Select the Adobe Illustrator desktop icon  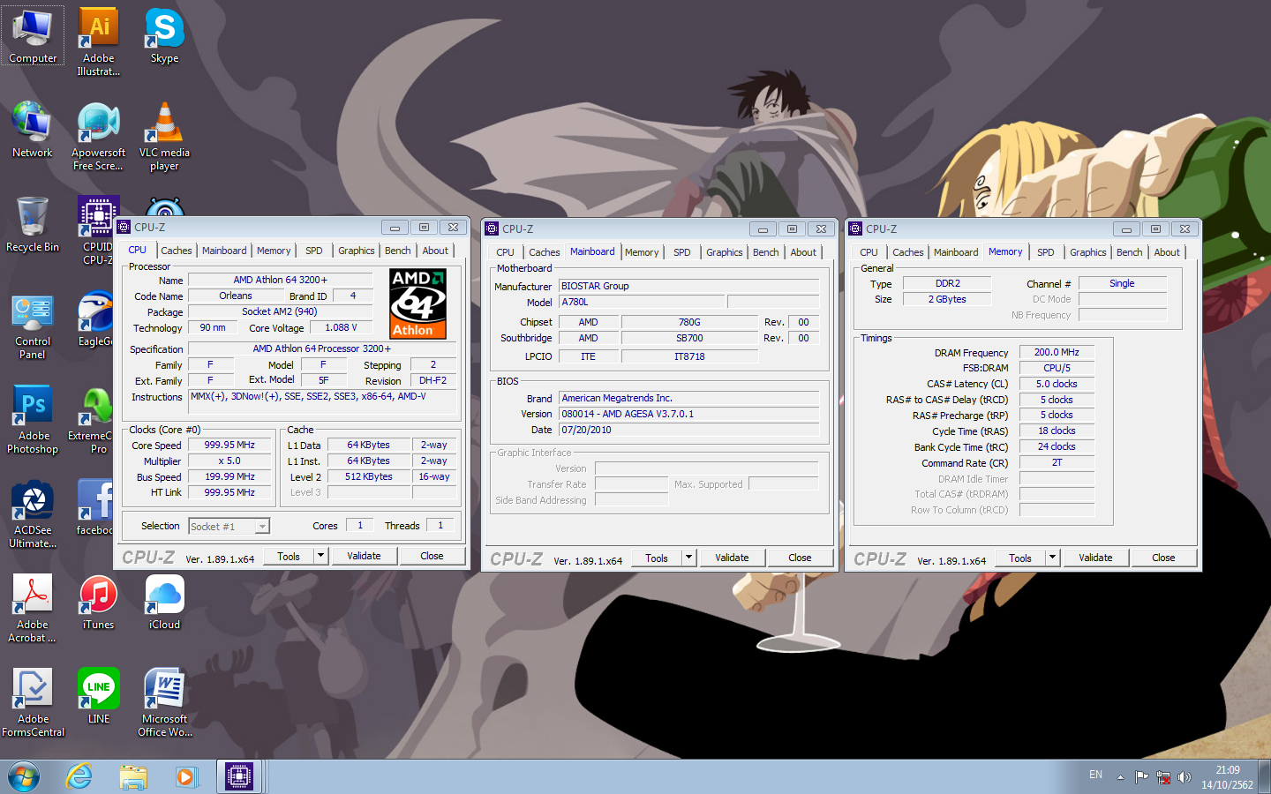click(x=99, y=41)
